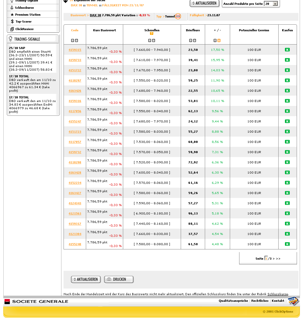
Task: Jump to last page double arrow
Action: pyautogui.click(x=278, y=258)
